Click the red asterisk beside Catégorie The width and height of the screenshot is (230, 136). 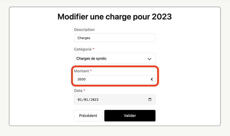pos(93,49)
